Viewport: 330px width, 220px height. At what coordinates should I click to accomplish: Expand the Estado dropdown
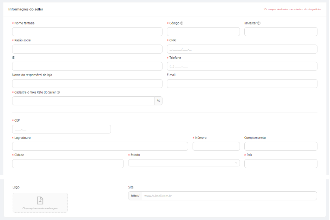click(x=184, y=163)
